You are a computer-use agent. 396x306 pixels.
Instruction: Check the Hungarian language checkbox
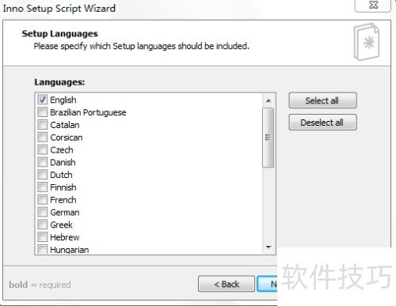(42, 249)
